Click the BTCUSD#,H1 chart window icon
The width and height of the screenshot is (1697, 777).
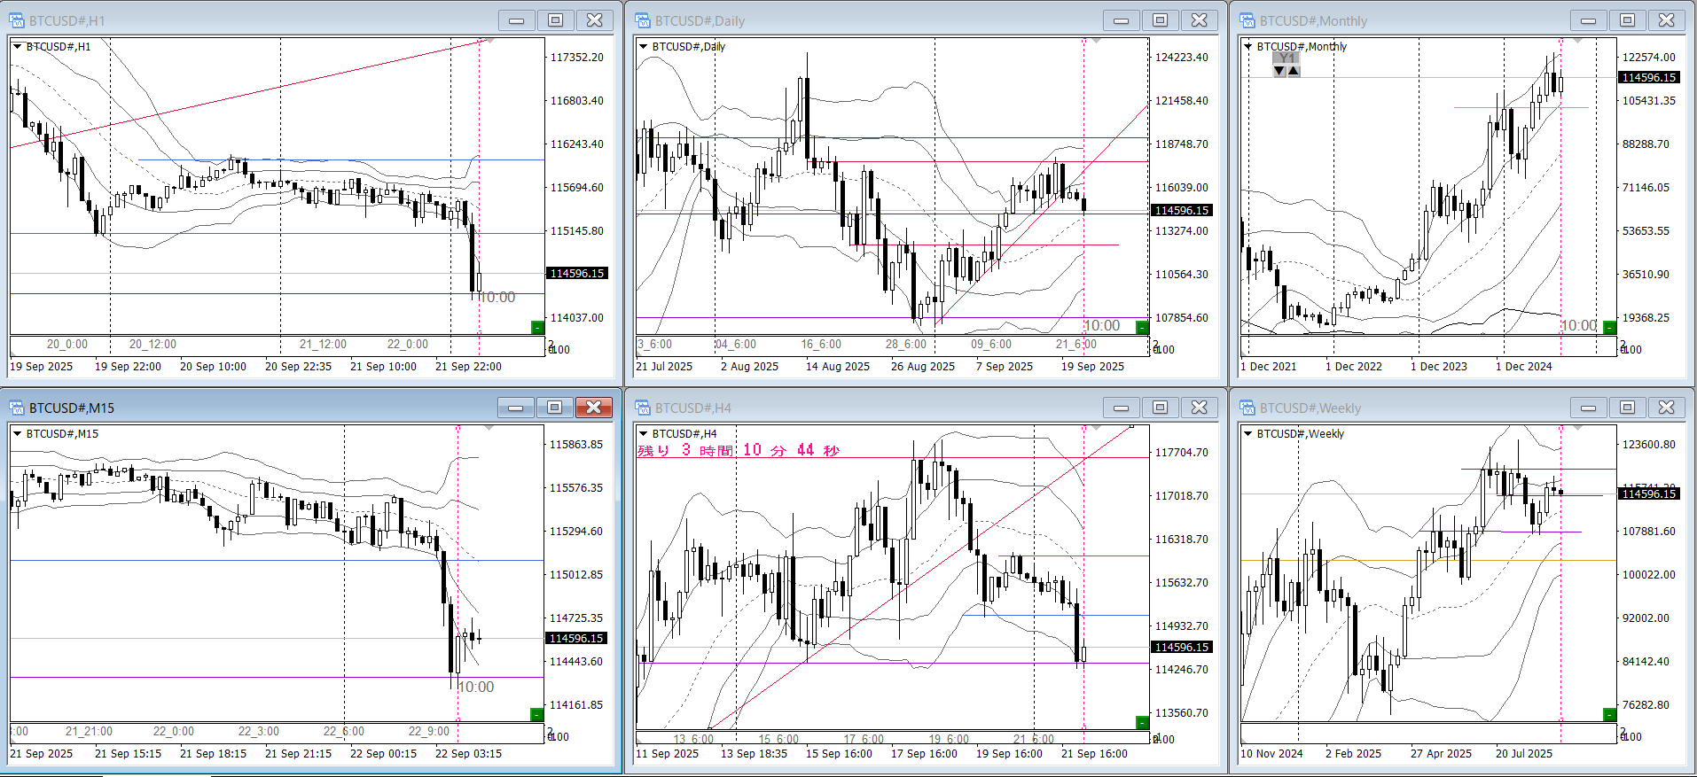17,20
